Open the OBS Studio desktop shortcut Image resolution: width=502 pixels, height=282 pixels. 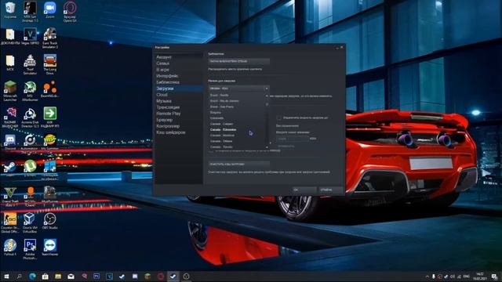pos(50,221)
